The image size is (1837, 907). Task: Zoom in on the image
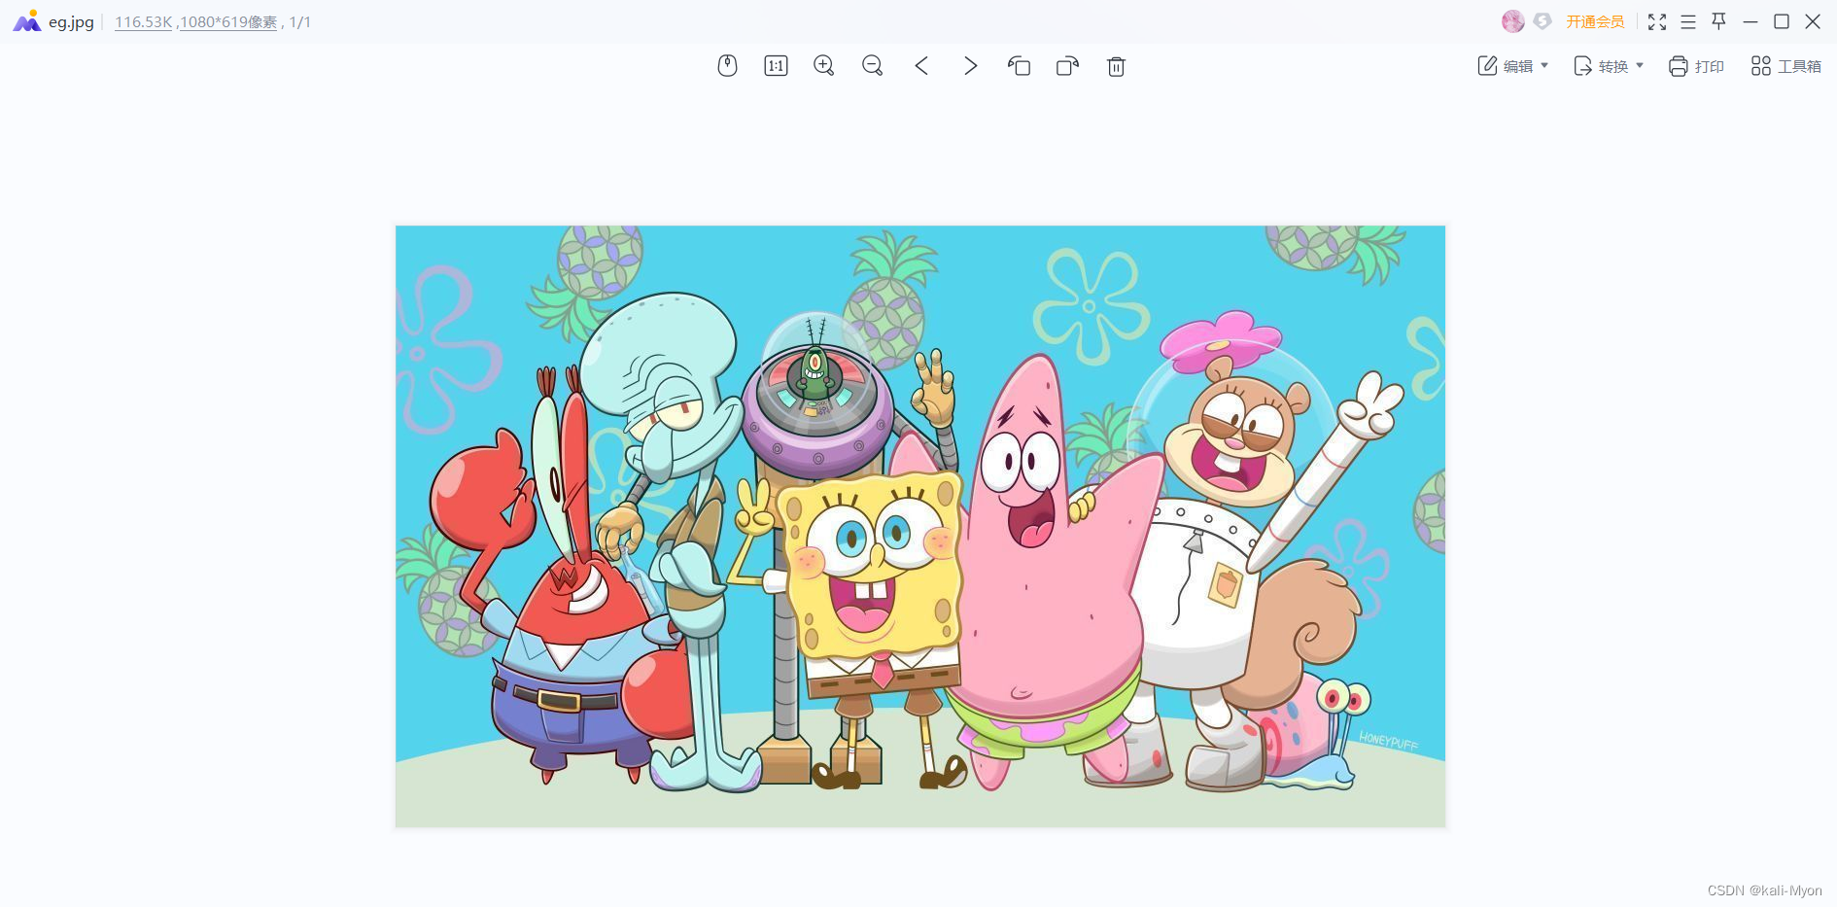point(824,66)
